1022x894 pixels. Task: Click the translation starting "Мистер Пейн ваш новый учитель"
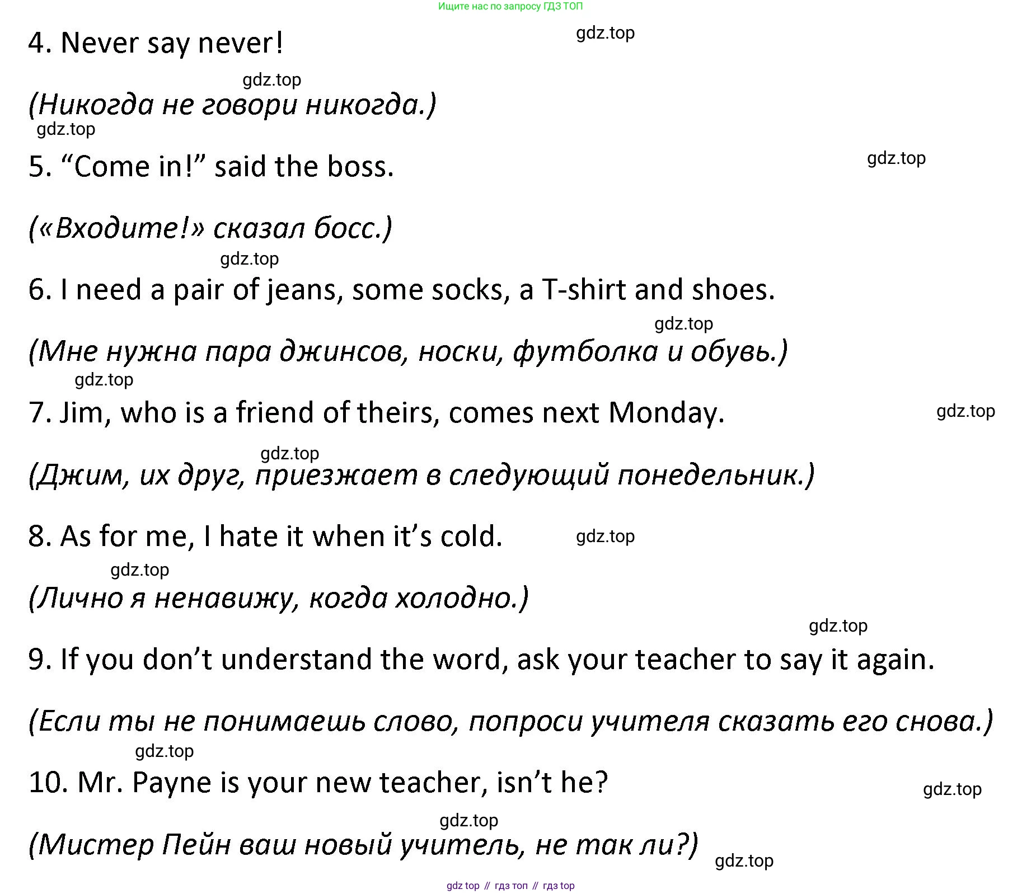click(x=363, y=844)
